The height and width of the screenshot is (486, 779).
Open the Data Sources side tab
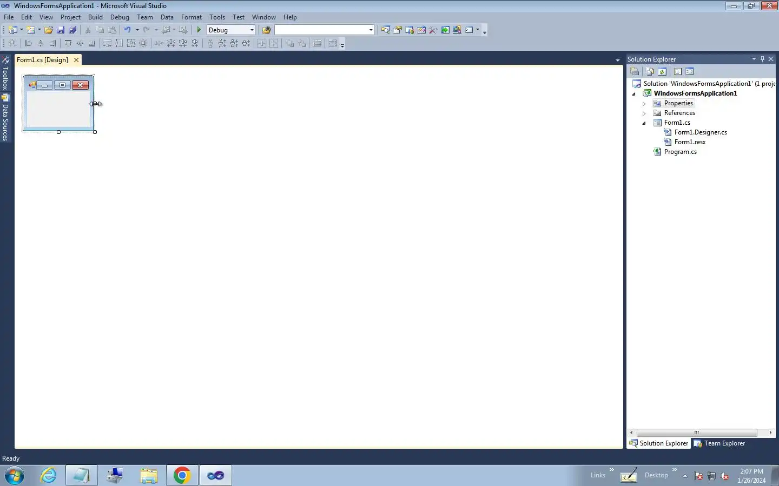point(5,118)
